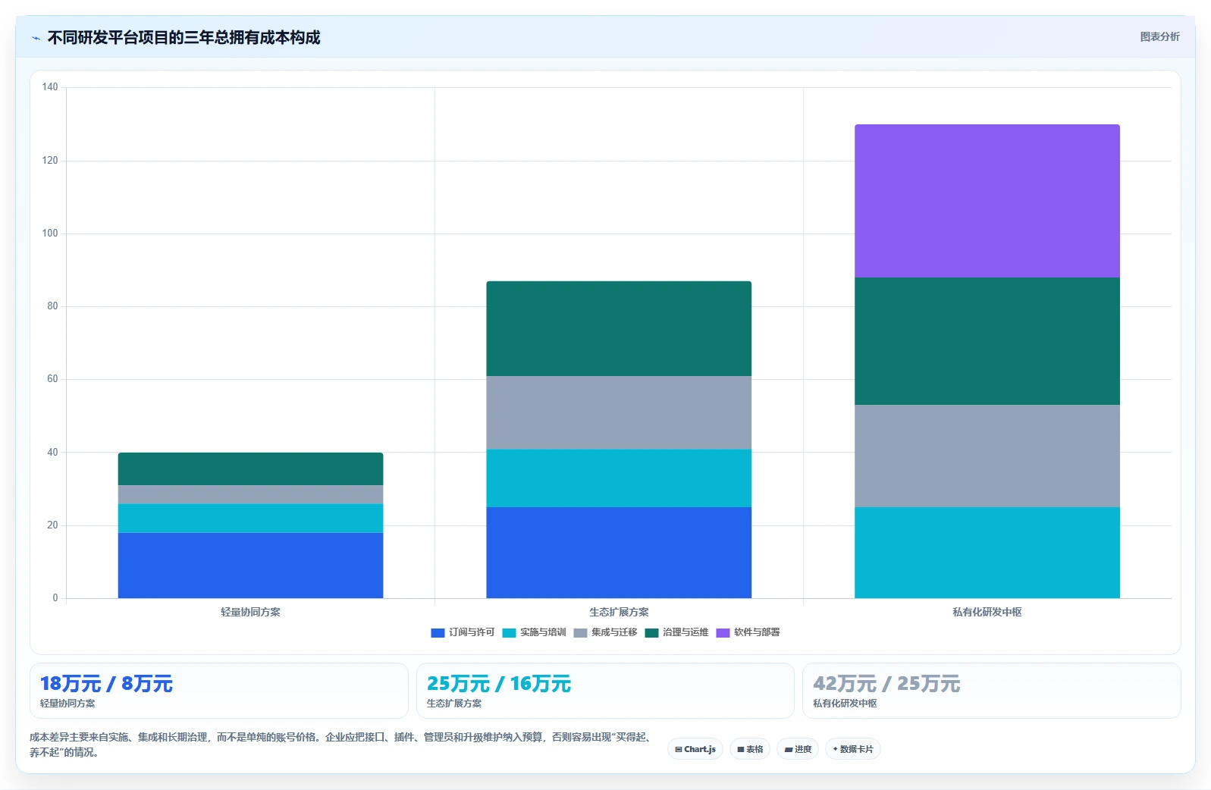Click the 42万元 / 25万元 stat value

coord(886,684)
